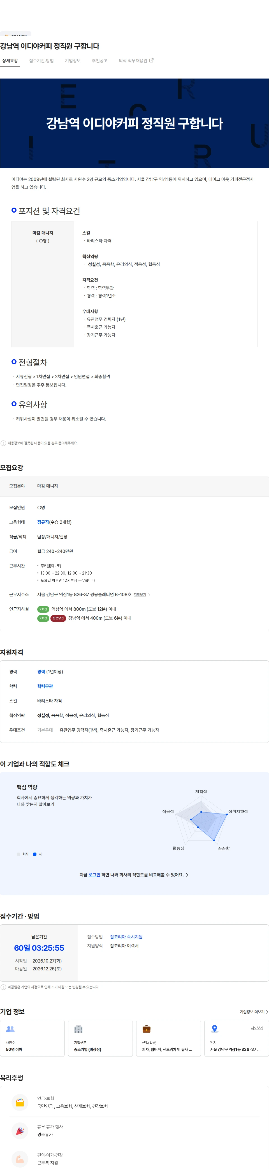
Task: Click the 연금·보험 benefits icon
Action: tap(20, 1102)
